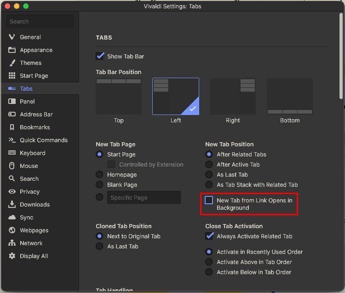Select Start Page radio button

point(99,154)
